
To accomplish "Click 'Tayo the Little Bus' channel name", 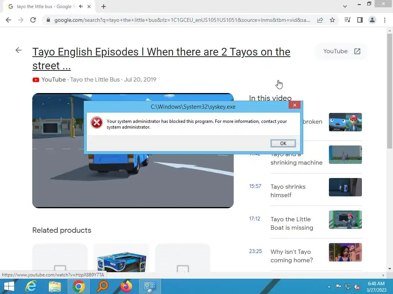I will 95,80.
